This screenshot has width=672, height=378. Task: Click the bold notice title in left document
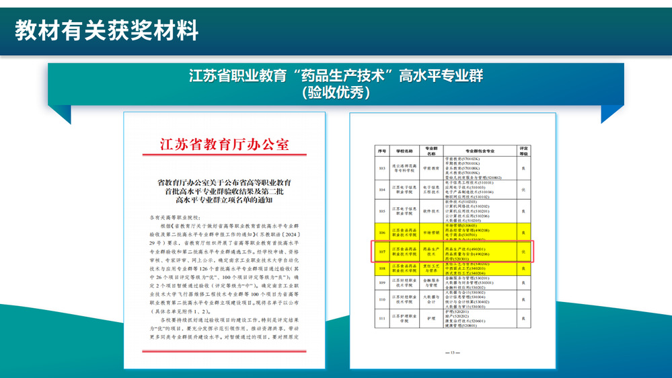[223, 190]
